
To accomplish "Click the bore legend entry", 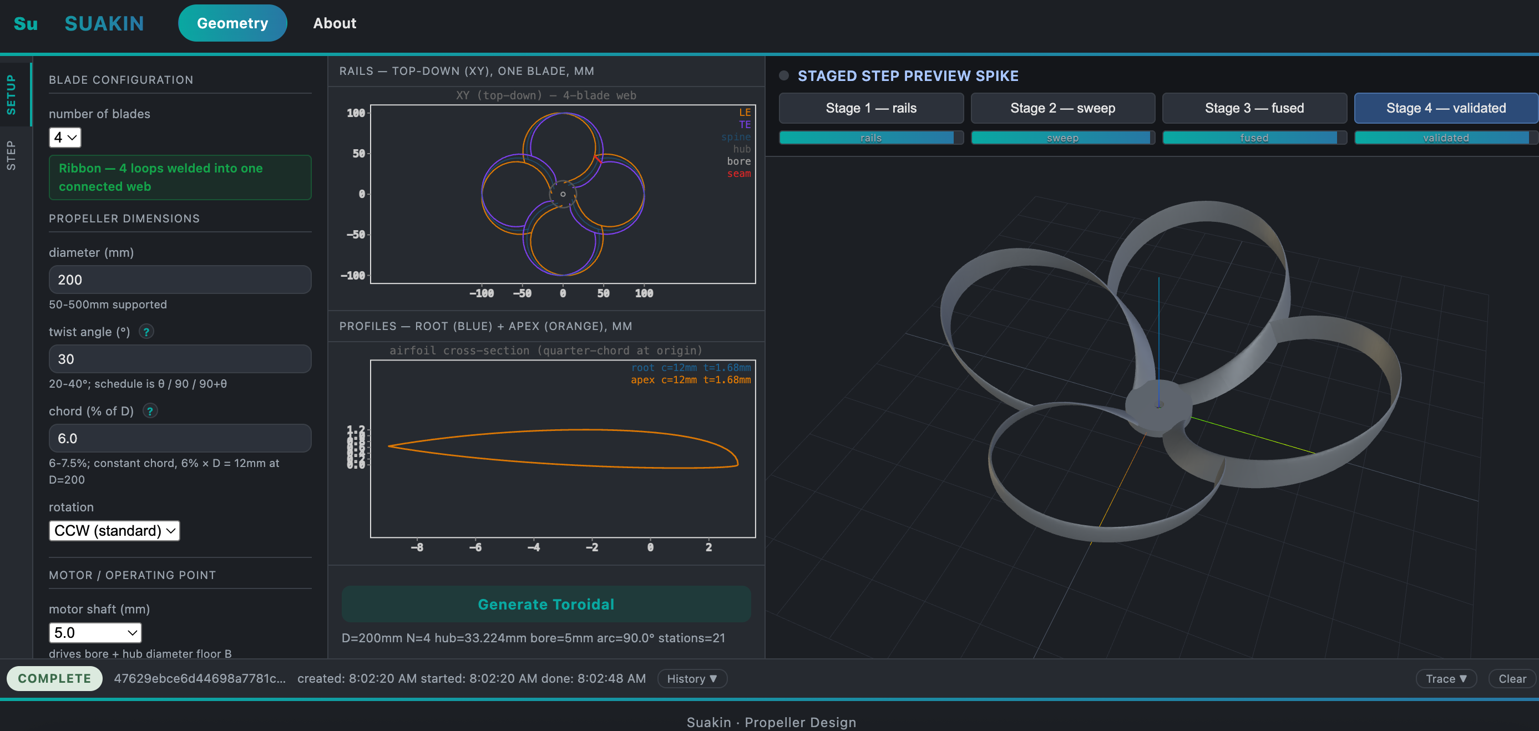I will 738,161.
